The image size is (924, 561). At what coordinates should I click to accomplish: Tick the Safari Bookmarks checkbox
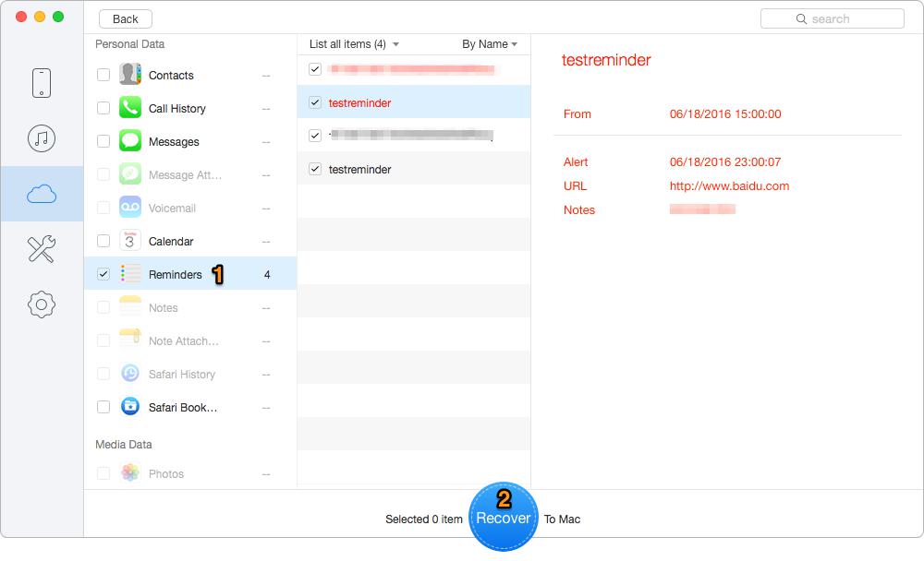[x=103, y=407]
